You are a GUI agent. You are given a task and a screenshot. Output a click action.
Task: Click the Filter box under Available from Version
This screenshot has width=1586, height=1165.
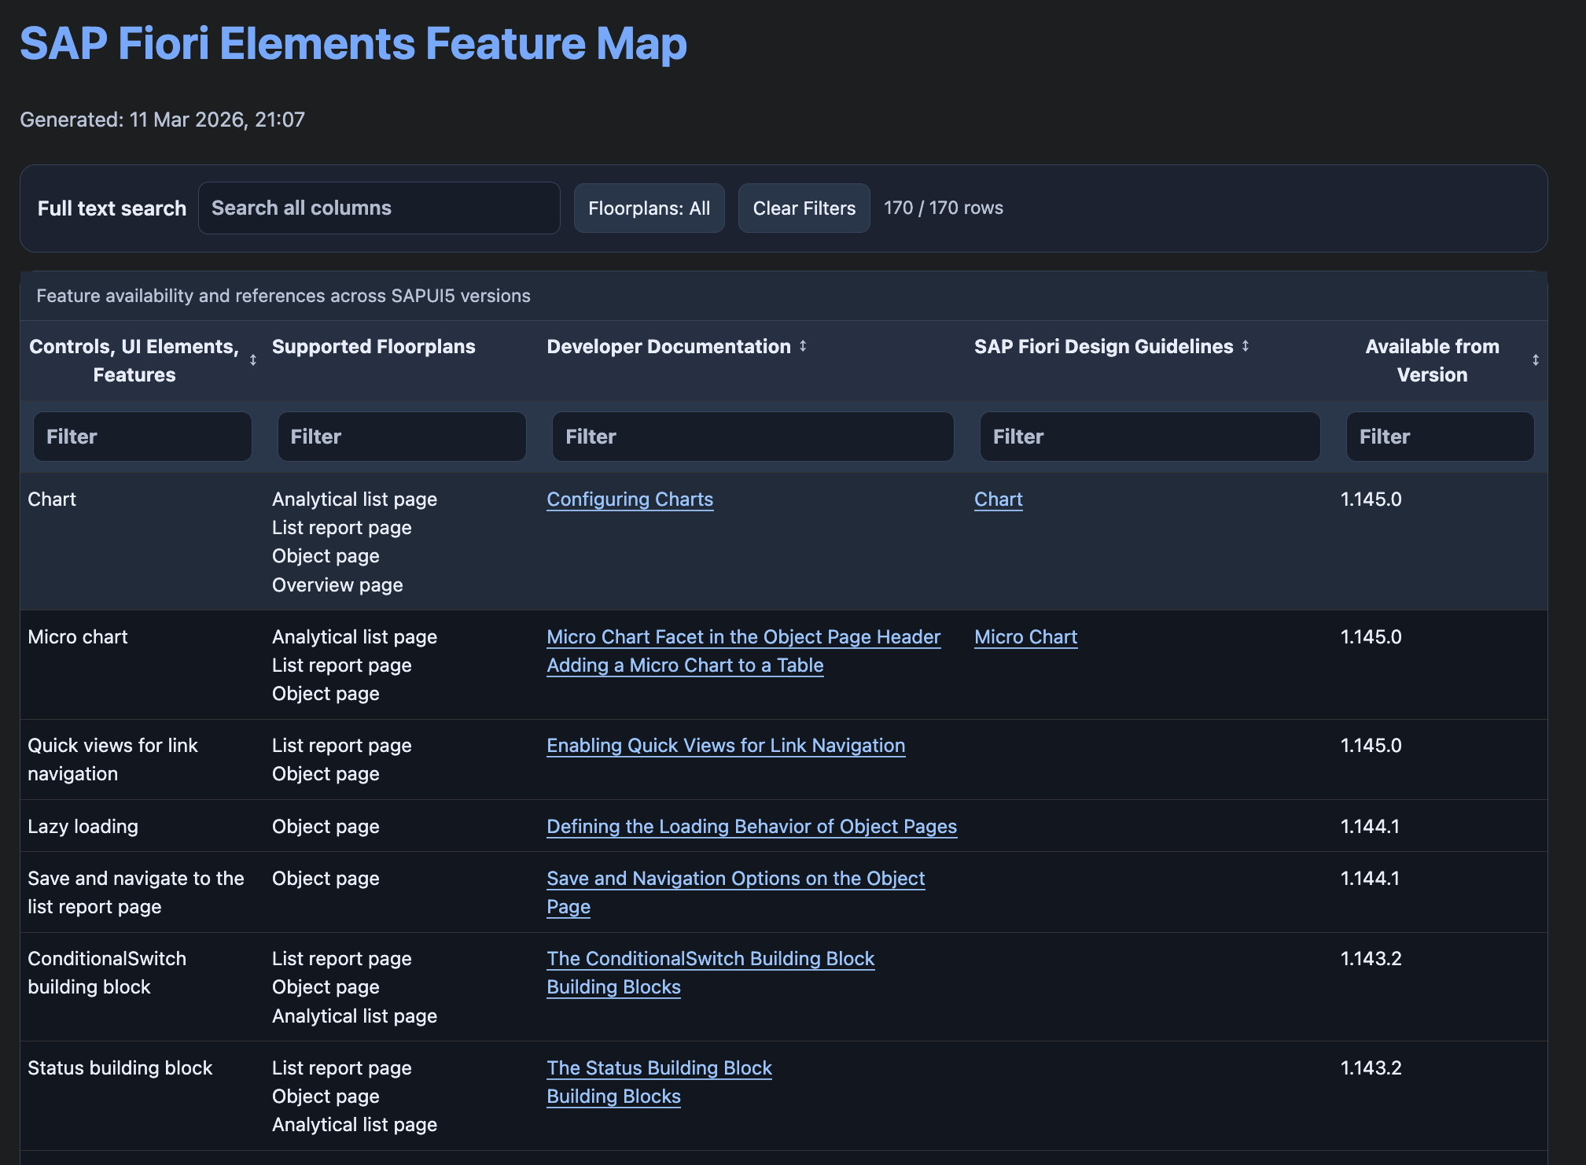1440,436
